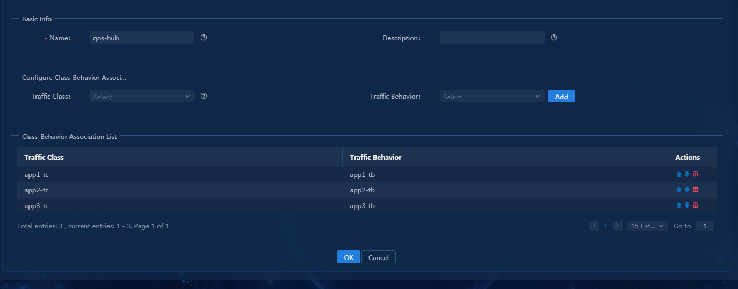Go to next page arrow
The image size is (738, 289).
[x=618, y=226]
